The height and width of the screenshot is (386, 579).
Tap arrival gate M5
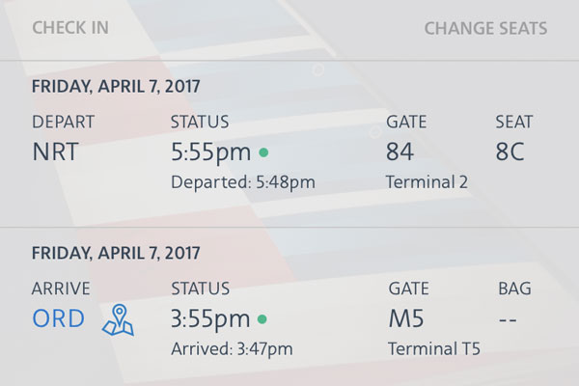pos(406,318)
